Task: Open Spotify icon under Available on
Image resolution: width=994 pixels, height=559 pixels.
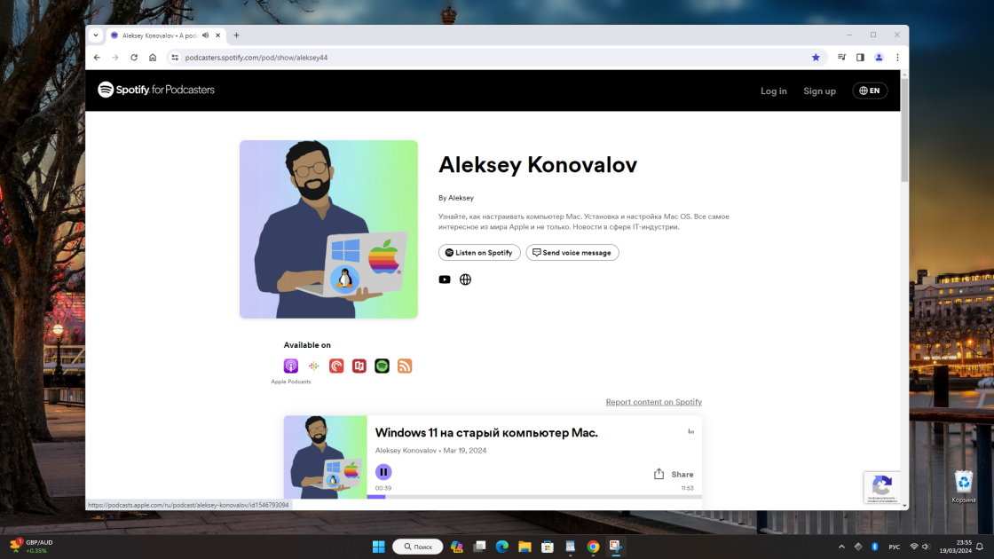Action: [x=382, y=366]
